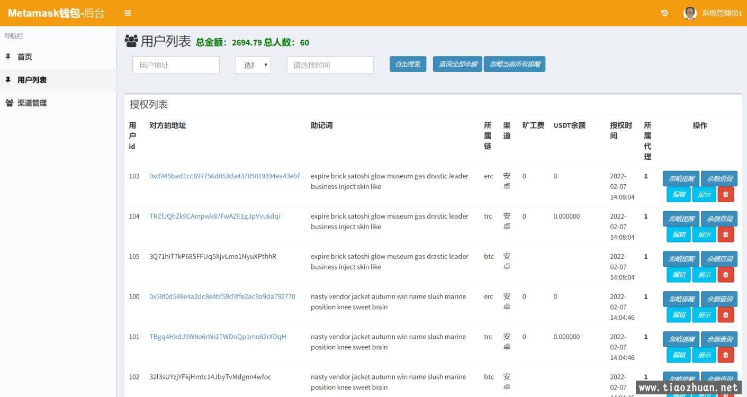Click the mnemonic text in row 103
This screenshot has width=747, height=397.
coord(390,182)
